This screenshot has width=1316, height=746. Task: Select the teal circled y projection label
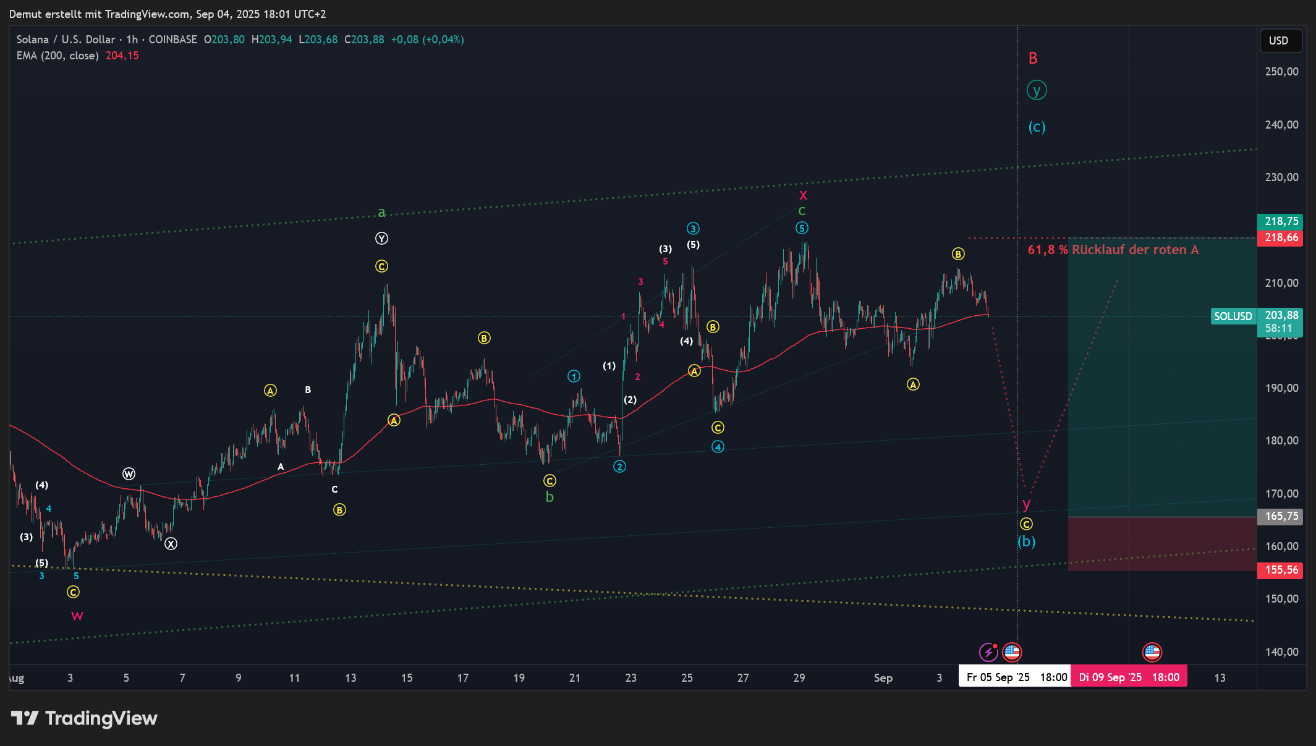click(x=1037, y=90)
